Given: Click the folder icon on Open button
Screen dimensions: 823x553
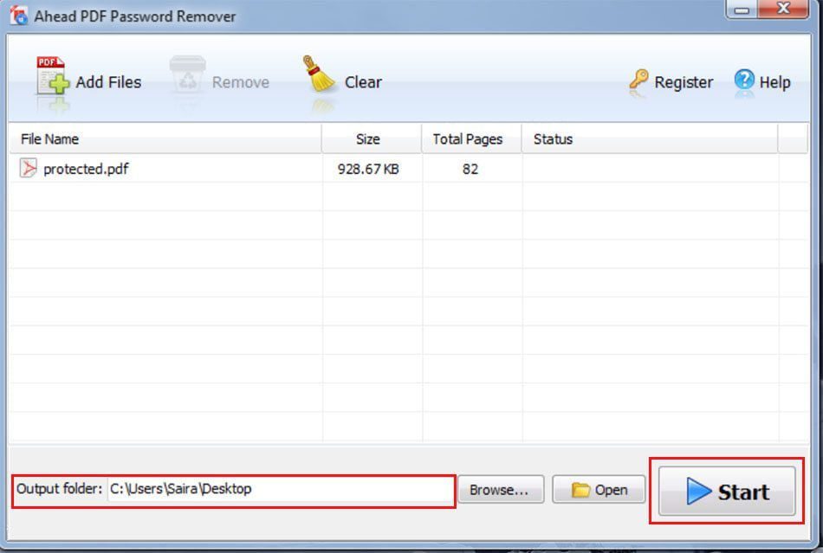Looking at the screenshot, I should pyautogui.click(x=580, y=490).
